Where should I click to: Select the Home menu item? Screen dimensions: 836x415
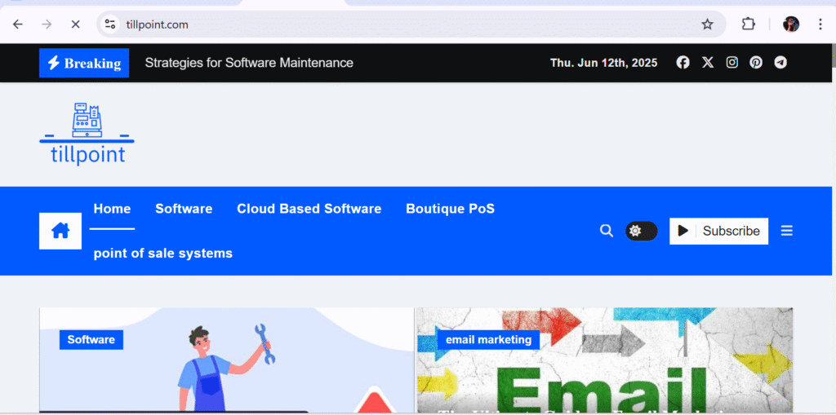click(112, 209)
